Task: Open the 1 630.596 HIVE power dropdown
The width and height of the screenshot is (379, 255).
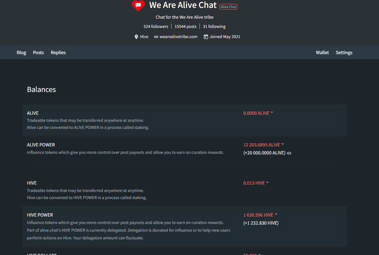Action: tap(261, 215)
